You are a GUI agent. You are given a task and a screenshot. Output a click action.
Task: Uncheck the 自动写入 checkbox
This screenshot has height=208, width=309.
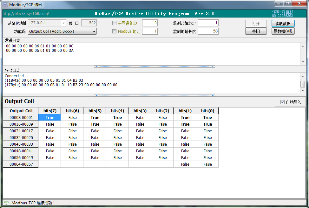coord(283,102)
